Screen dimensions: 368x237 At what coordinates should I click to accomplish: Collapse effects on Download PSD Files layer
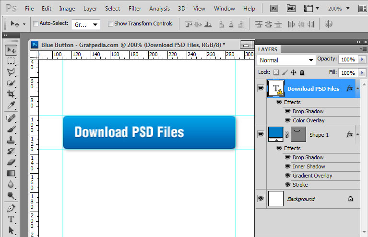tap(357, 88)
